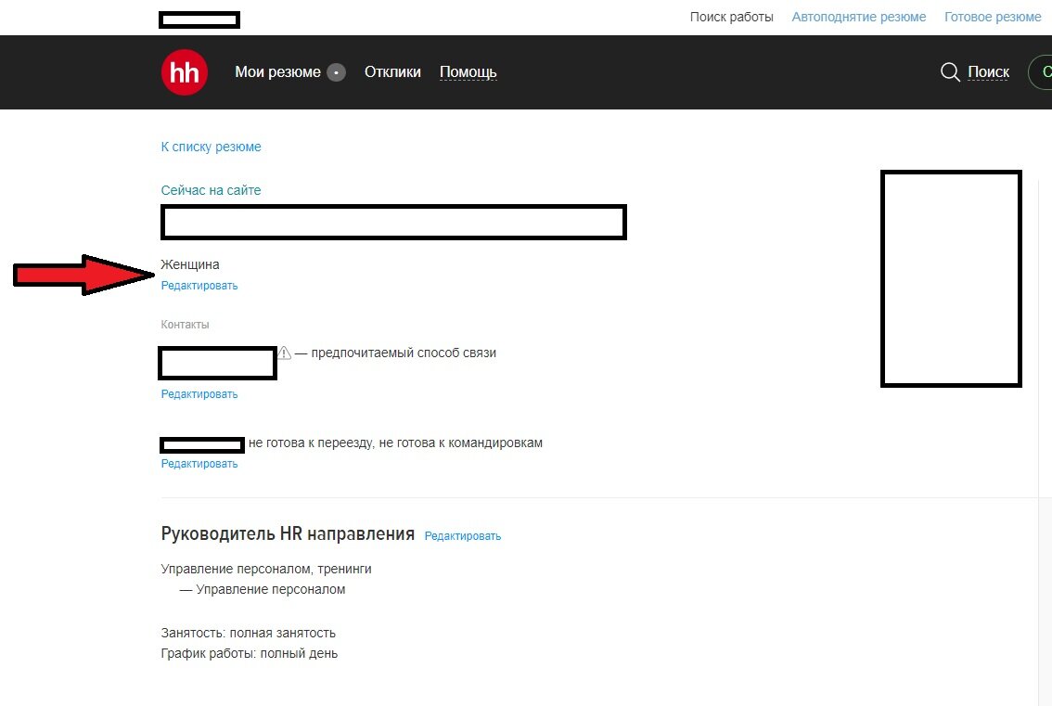Open the Отклики section

(x=392, y=71)
